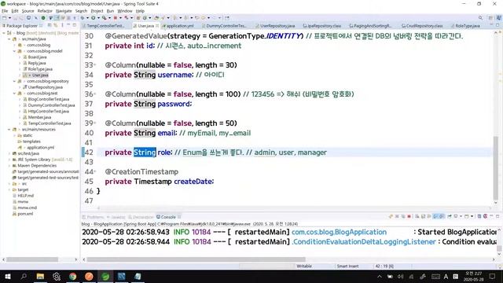This screenshot has height=283, width=503.
Task: Click the Open Perspective icon
Action: point(490,18)
